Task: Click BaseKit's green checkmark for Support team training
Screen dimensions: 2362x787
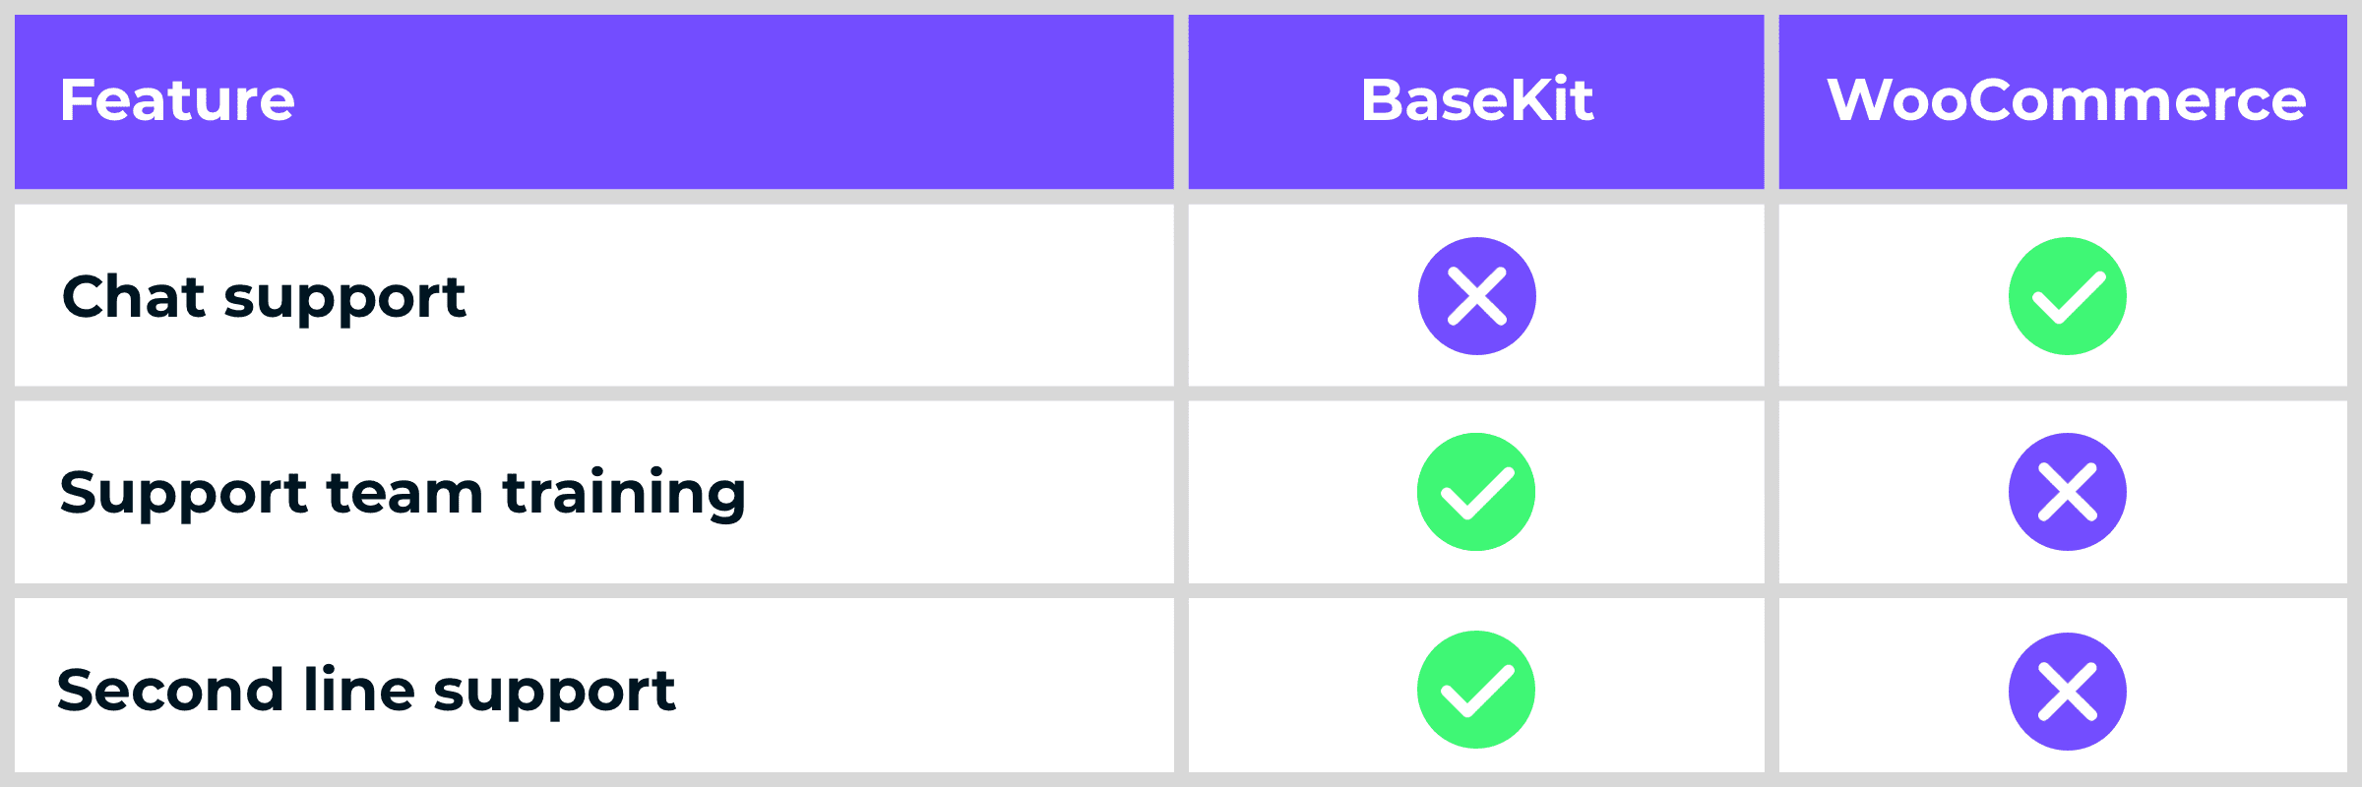Action: 1476,492
